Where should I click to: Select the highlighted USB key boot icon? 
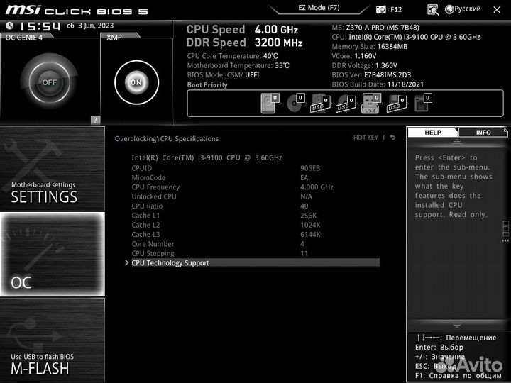click(371, 104)
